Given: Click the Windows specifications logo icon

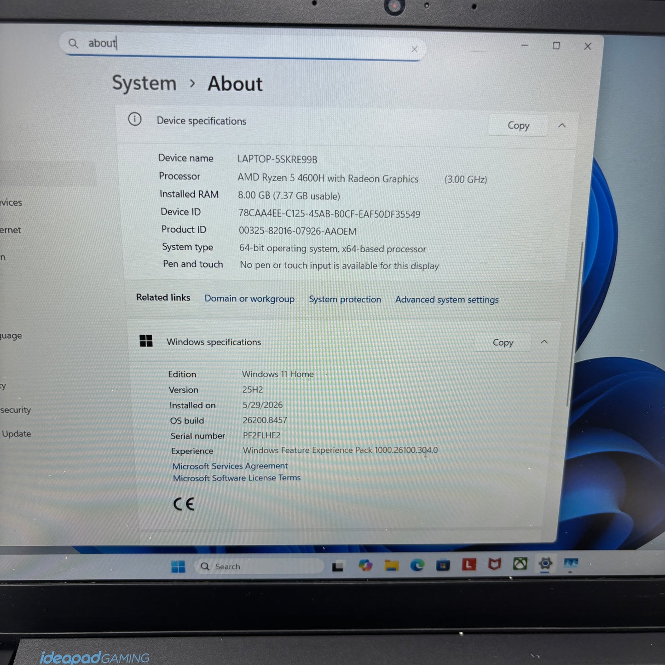Looking at the screenshot, I should [x=146, y=341].
